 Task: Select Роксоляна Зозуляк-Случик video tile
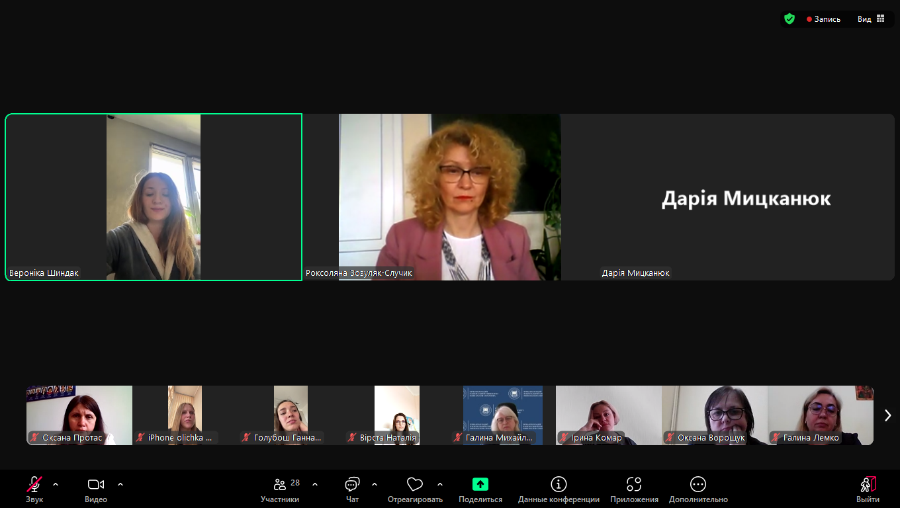click(450, 197)
